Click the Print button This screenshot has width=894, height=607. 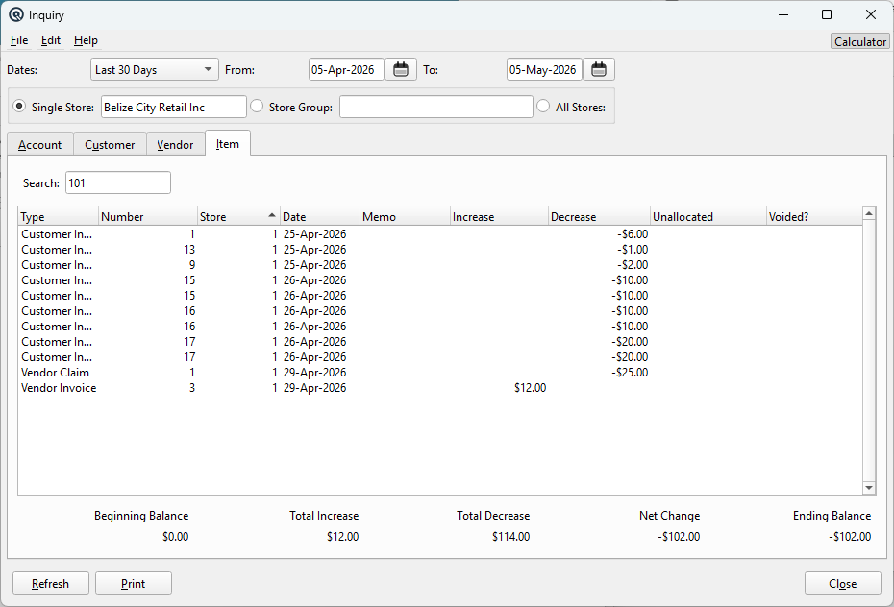(x=134, y=583)
